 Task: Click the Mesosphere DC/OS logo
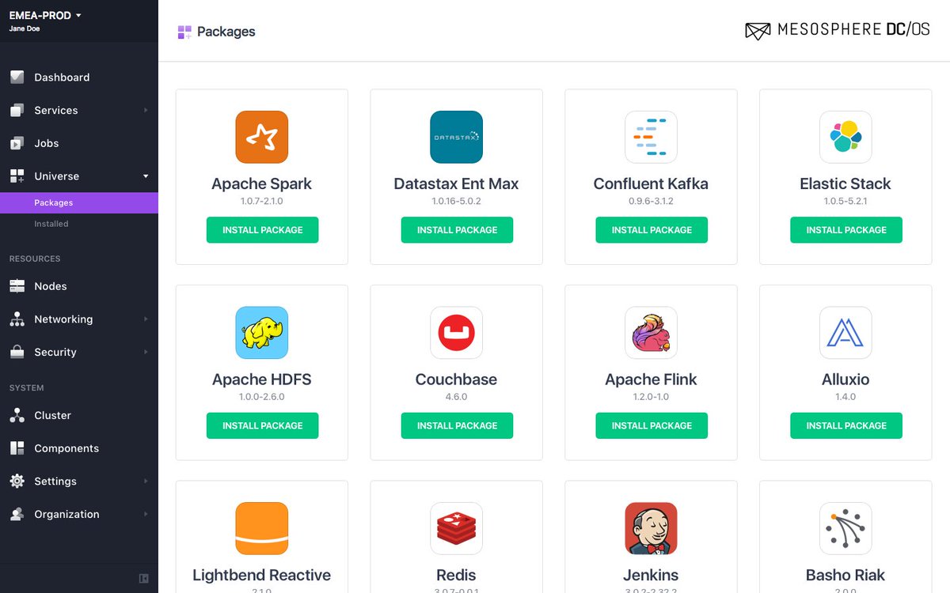click(x=838, y=30)
